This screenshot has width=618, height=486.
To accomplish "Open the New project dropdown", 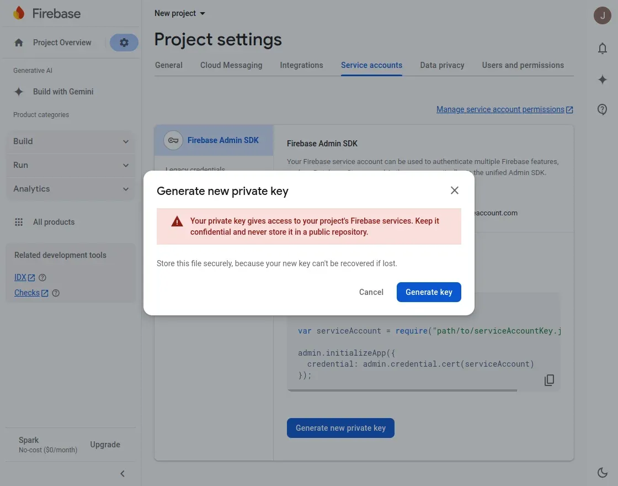I will [x=180, y=13].
